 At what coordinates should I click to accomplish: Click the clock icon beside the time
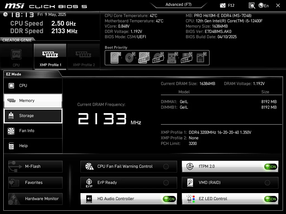point(5,14)
